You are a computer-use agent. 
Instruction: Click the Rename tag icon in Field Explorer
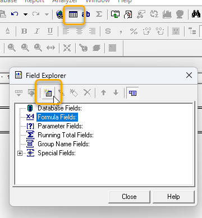(74, 92)
